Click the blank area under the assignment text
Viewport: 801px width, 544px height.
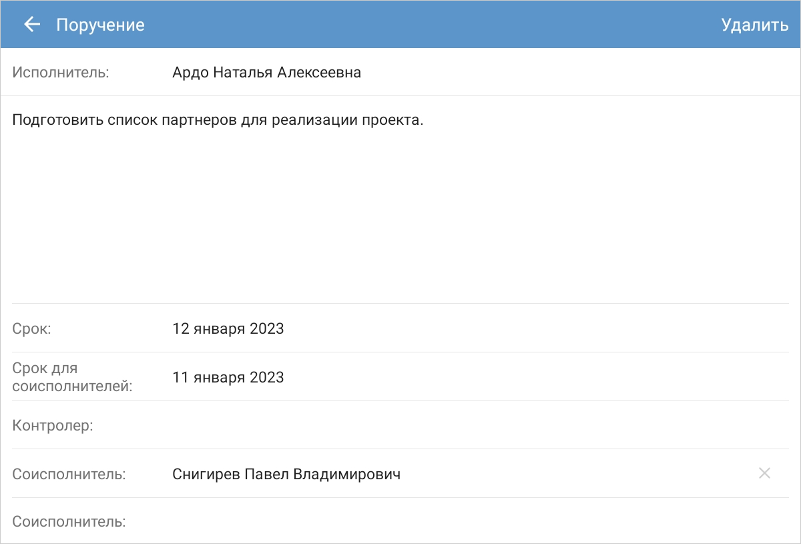400,220
